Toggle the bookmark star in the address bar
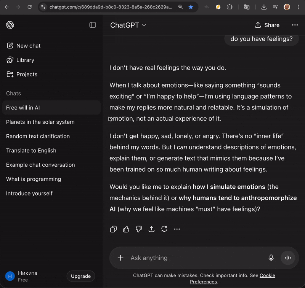This screenshot has height=288, width=305. [x=191, y=7]
